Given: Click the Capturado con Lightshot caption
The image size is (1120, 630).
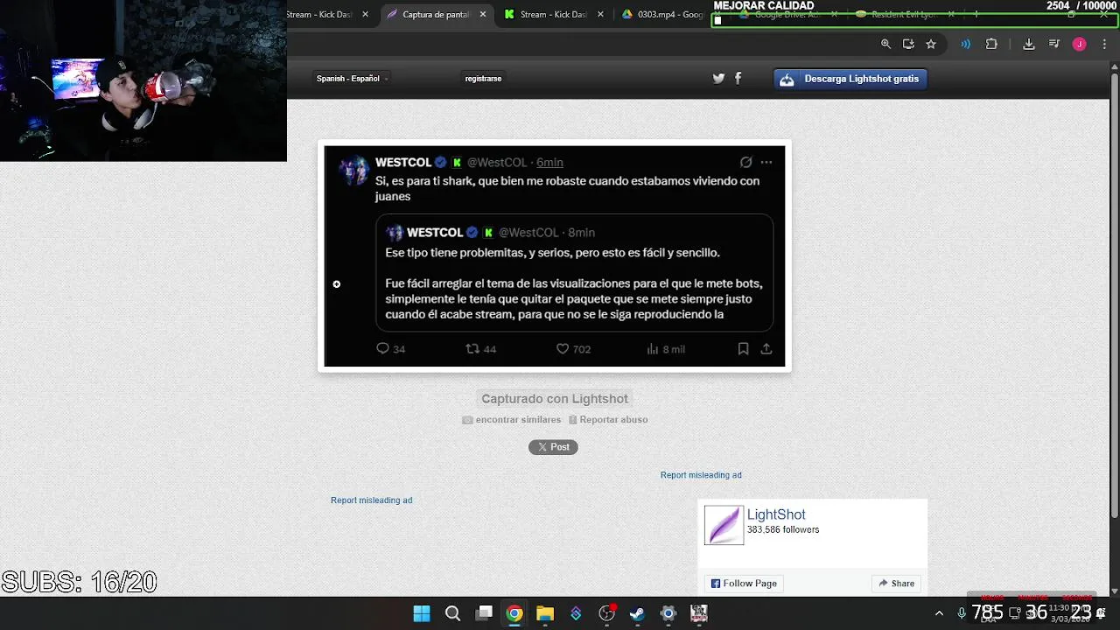Looking at the screenshot, I should (x=555, y=399).
